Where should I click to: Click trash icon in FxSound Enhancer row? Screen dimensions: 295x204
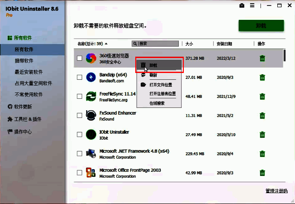coord(262,116)
